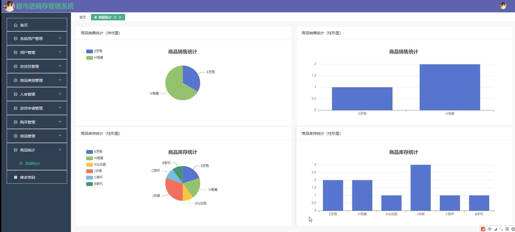Refresh the 数据统计 tab with reload icon

pos(115,17)
